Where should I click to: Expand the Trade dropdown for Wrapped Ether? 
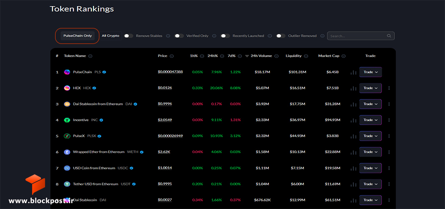click(371, 152)
